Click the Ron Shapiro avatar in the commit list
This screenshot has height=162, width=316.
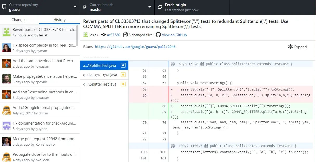point(6,141)
